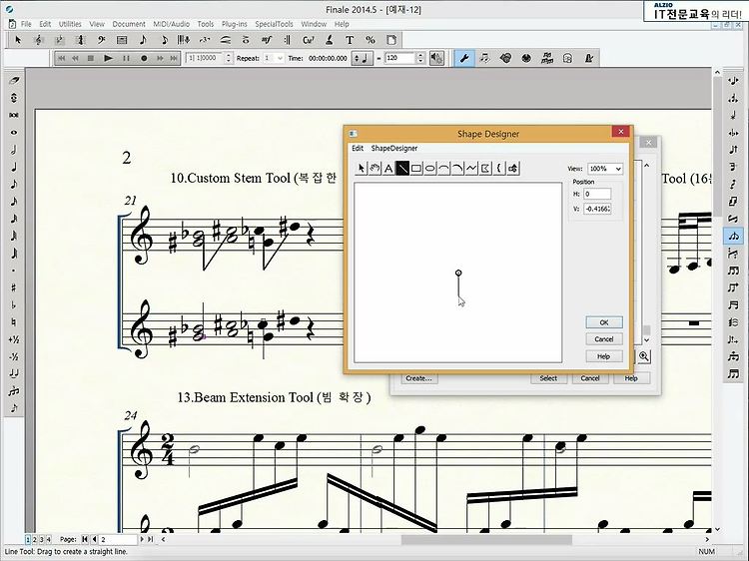Select the Line tool in Shape Designer
Viewport: 749px width, 561px height.
point(402,168)
